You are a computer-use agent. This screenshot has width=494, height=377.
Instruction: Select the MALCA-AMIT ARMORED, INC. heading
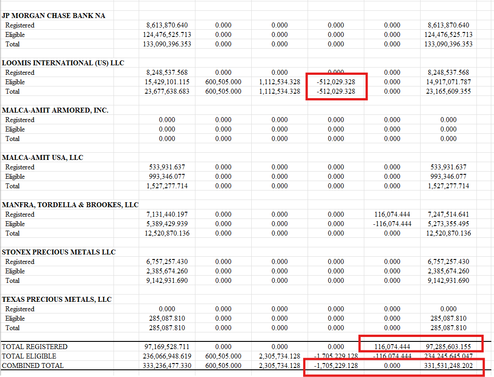click(x=55, y=110)
